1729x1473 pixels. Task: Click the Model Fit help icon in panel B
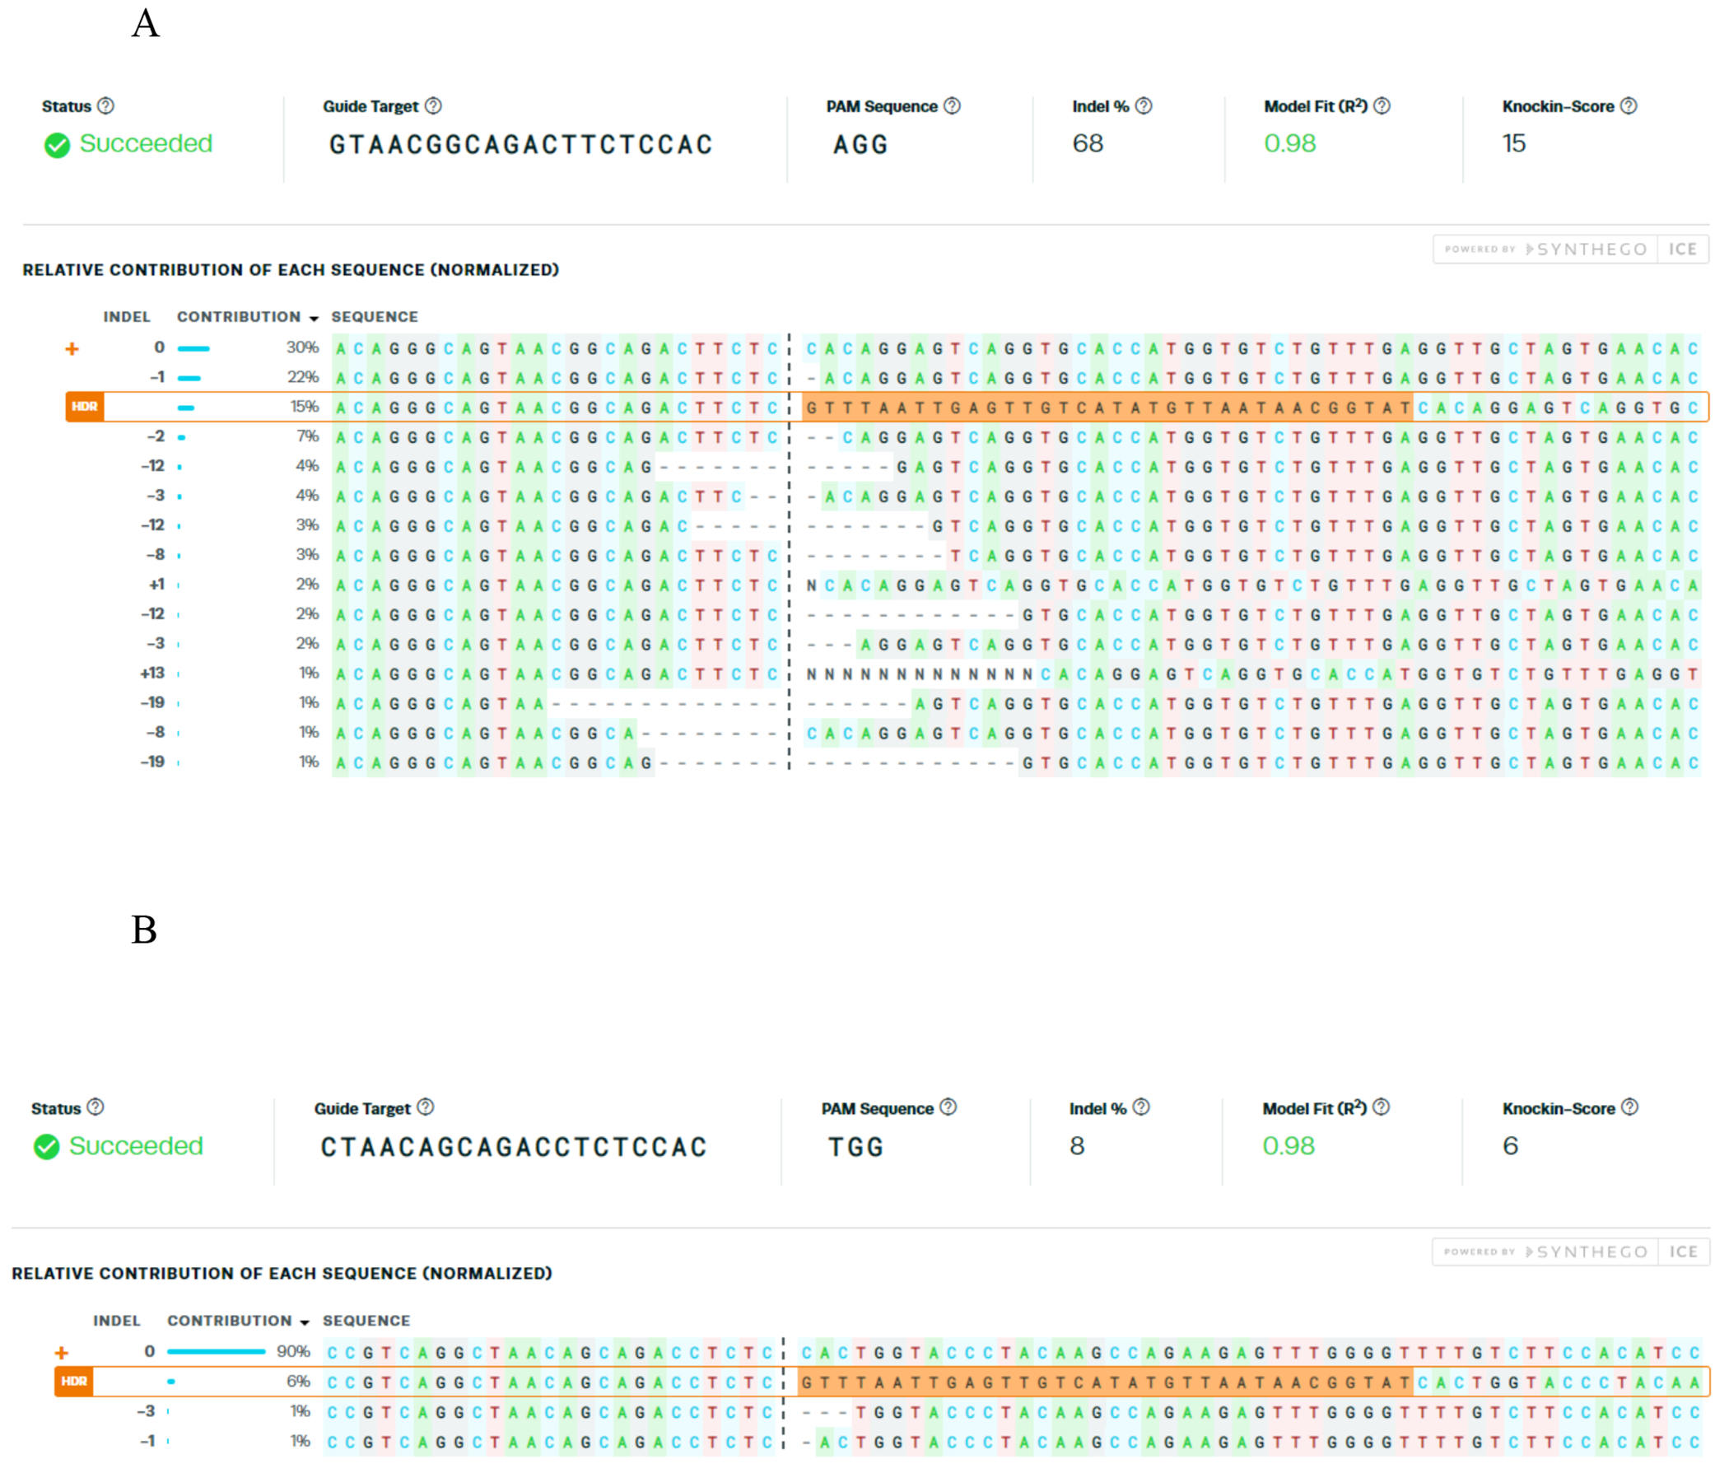(x=1381, y=1107)
